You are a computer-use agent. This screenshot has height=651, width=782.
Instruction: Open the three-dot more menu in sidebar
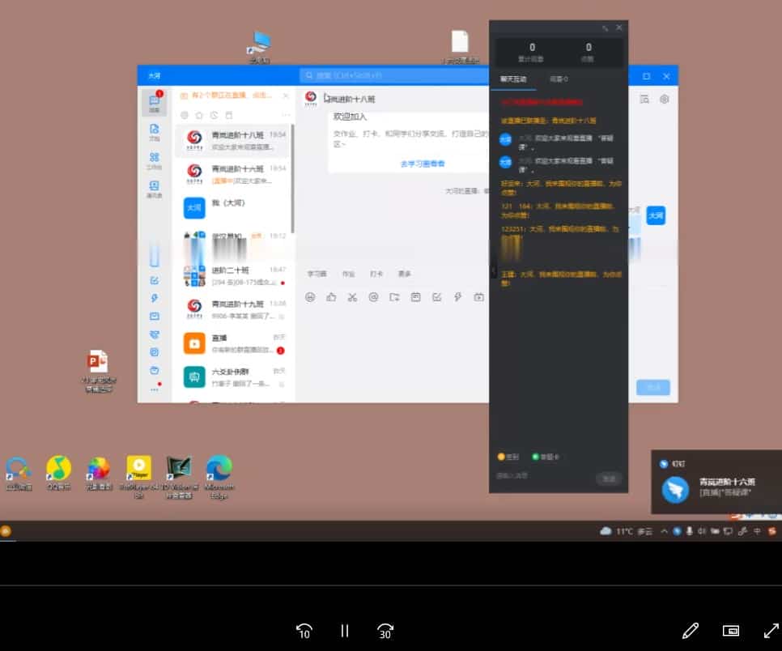pyautogui.click(x=154, y=389)
